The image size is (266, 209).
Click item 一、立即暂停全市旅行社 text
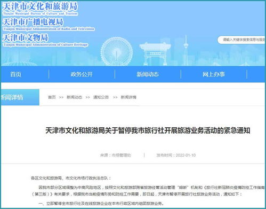[101, 203]
